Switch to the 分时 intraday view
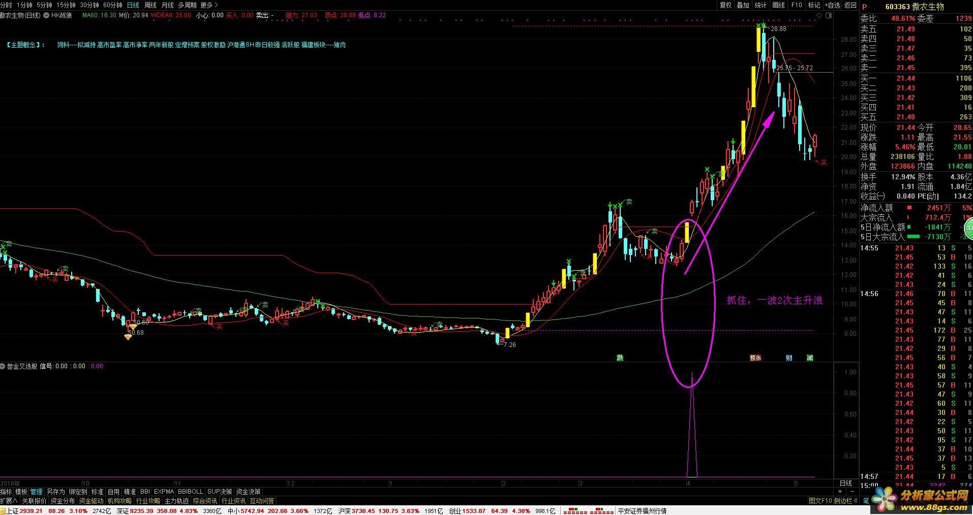 (x=6, y=5)
